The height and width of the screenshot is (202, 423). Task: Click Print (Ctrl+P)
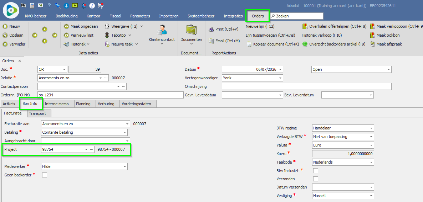223,29
